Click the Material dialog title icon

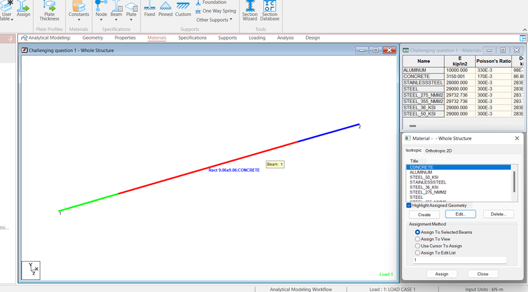coord(407,138)
